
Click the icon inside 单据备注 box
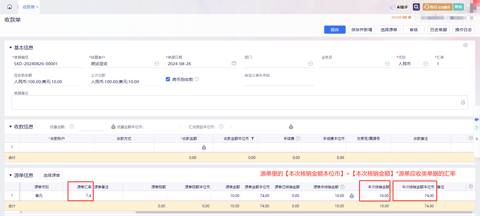463,102
